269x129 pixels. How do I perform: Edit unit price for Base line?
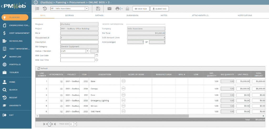(243, 81)
